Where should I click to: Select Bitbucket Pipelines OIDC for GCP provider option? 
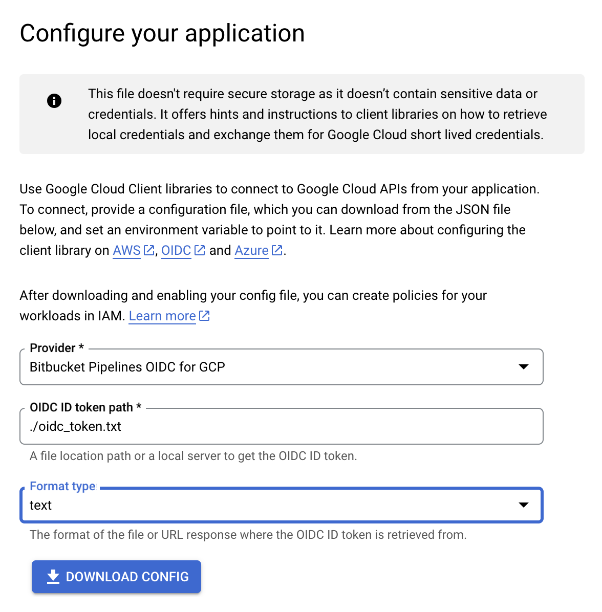pos(127,367)
